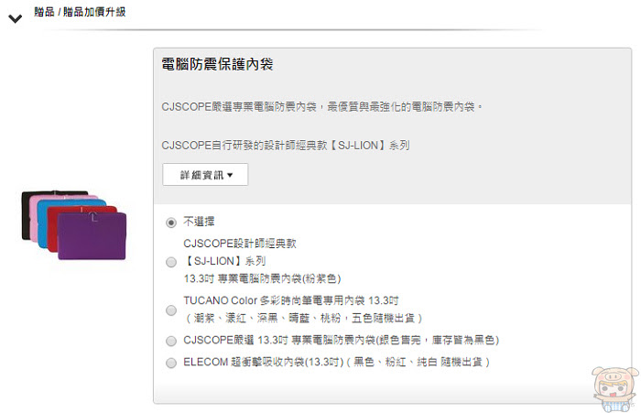
Task: Collapse the 贈品 / 贈品加價升級 section chevron
Action: click(16, 19)
